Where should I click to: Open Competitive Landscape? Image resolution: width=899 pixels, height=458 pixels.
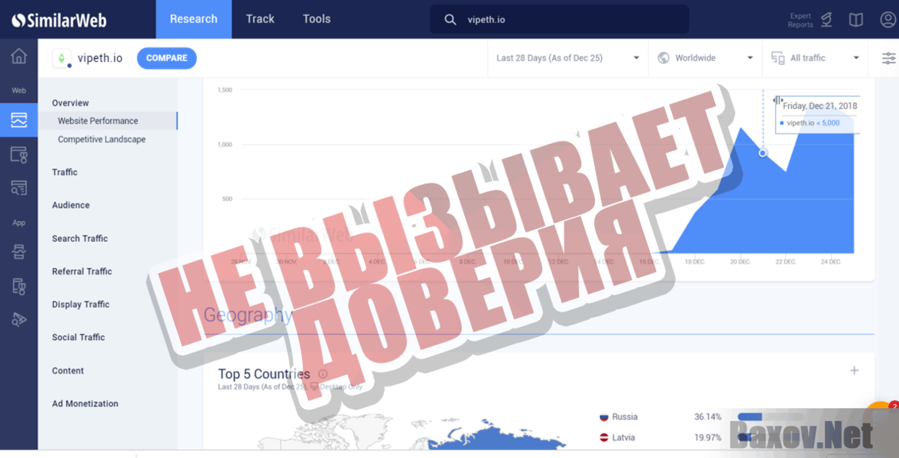[102, 140]
